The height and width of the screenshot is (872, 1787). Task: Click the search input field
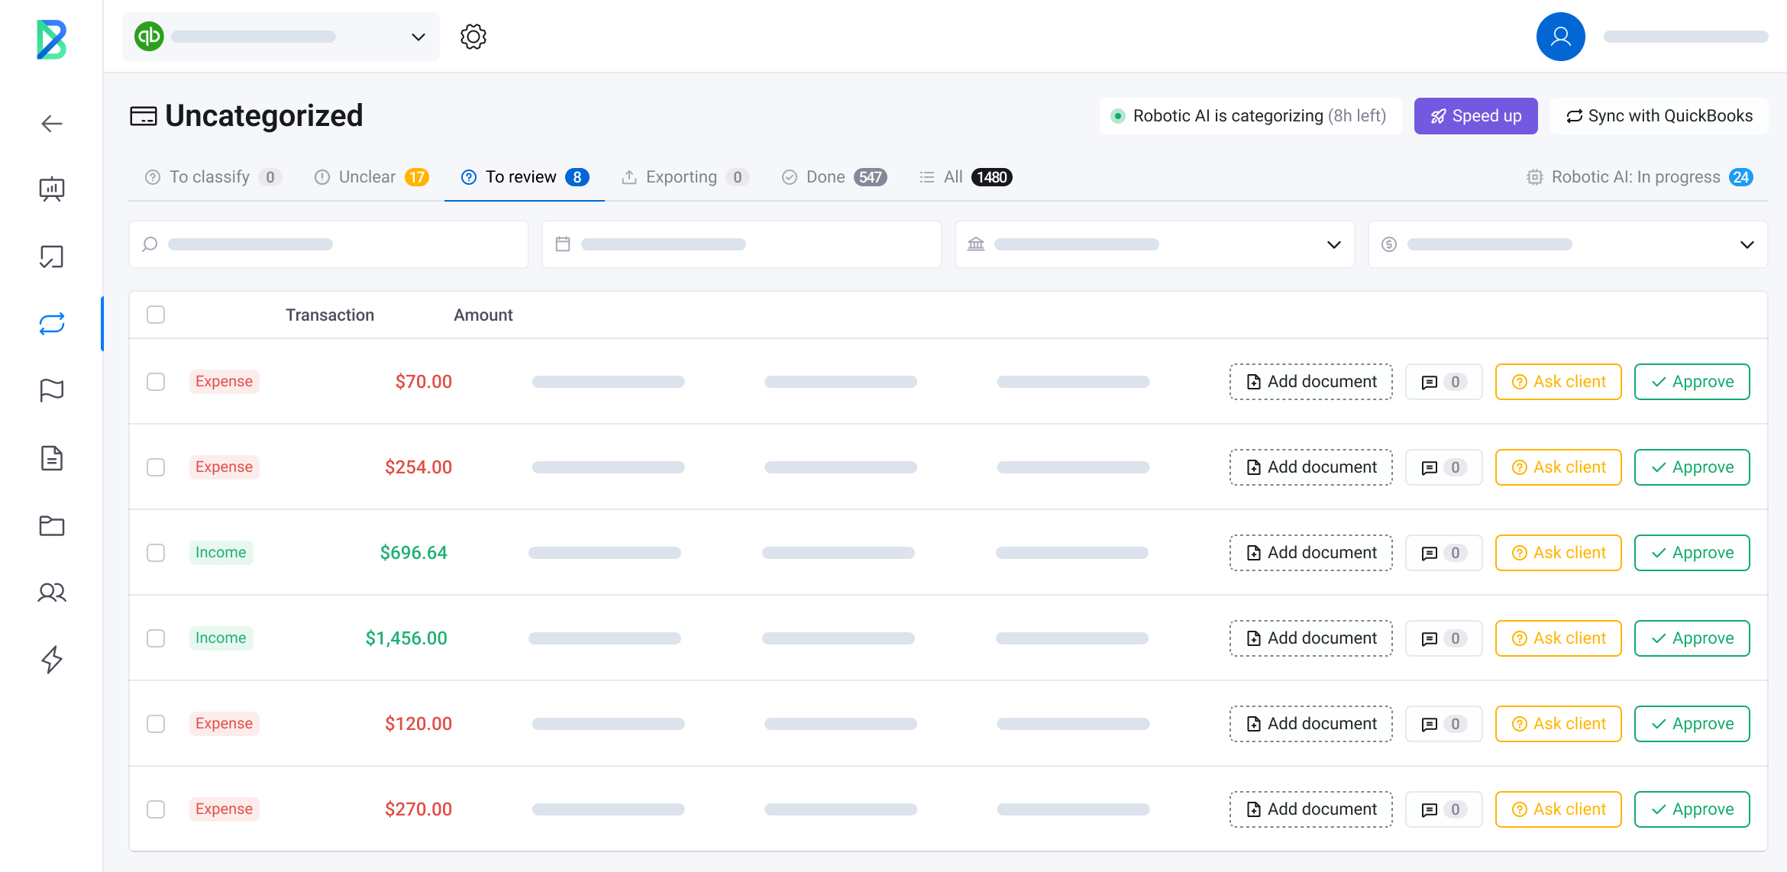(x=328, y=244)
